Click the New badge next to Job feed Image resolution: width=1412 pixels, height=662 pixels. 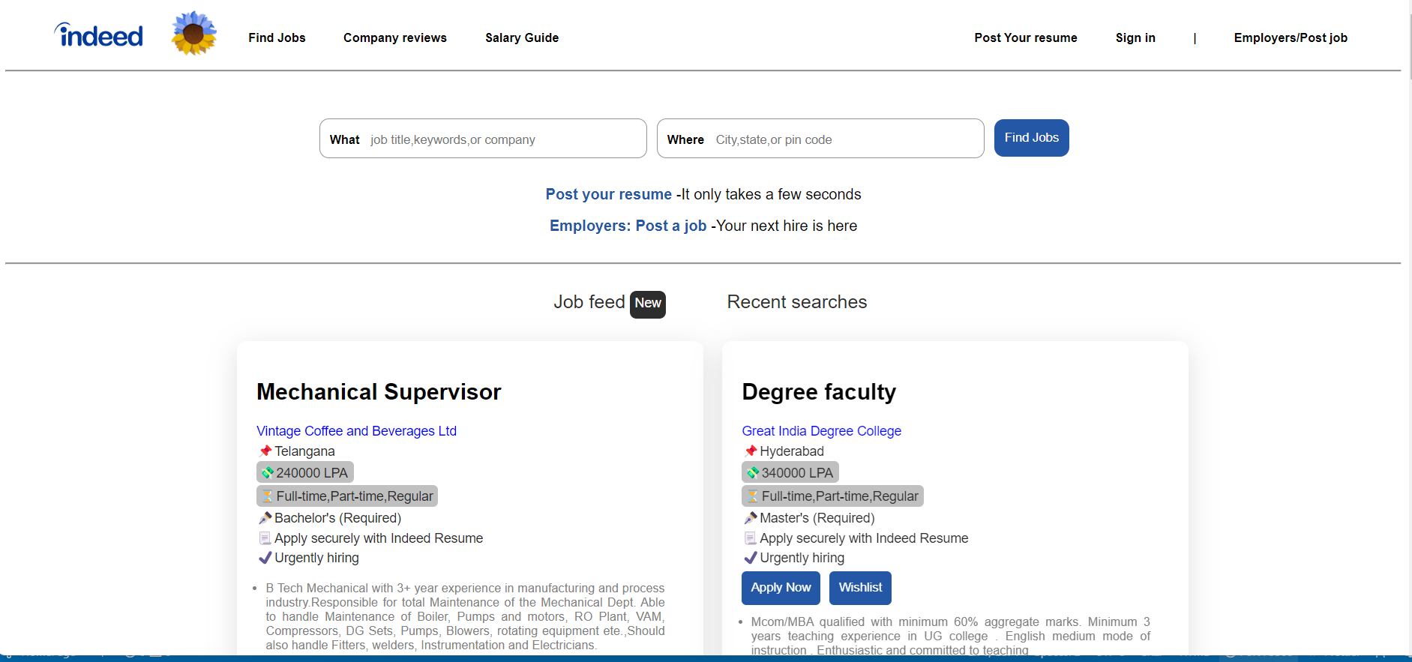pyautogui.click(x=648, y=304)
